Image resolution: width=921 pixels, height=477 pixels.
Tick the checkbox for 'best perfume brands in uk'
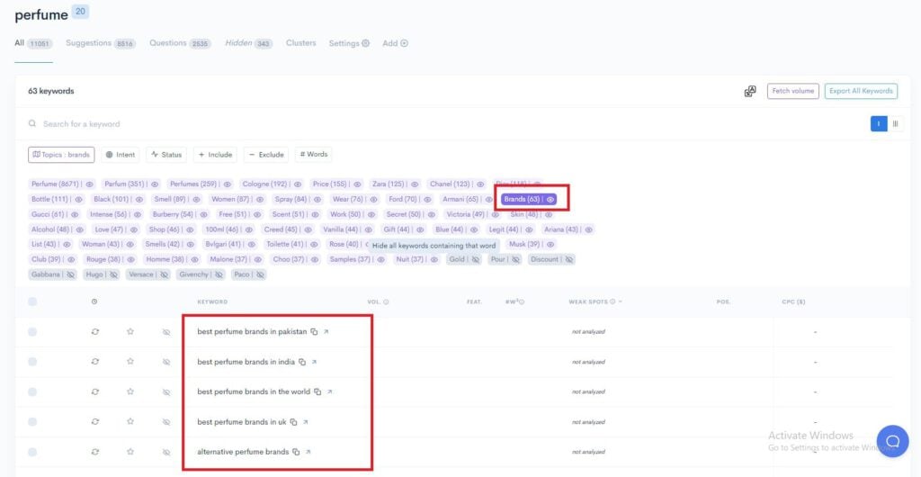[32, 422]
